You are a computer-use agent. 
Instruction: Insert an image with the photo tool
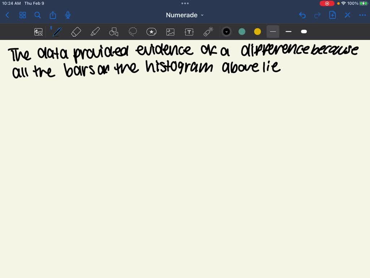[170, 31]
